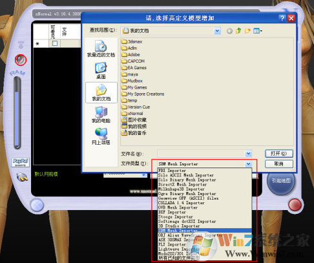The image size is (314, 263).
Task: Open the plug settings icon
Action: point(22,176)
